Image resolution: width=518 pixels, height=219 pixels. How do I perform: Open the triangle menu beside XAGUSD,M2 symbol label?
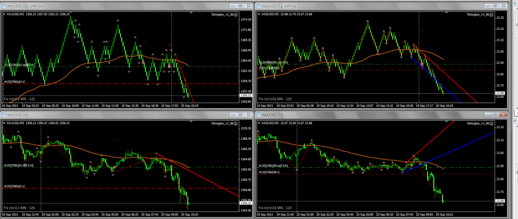(259, 14)
